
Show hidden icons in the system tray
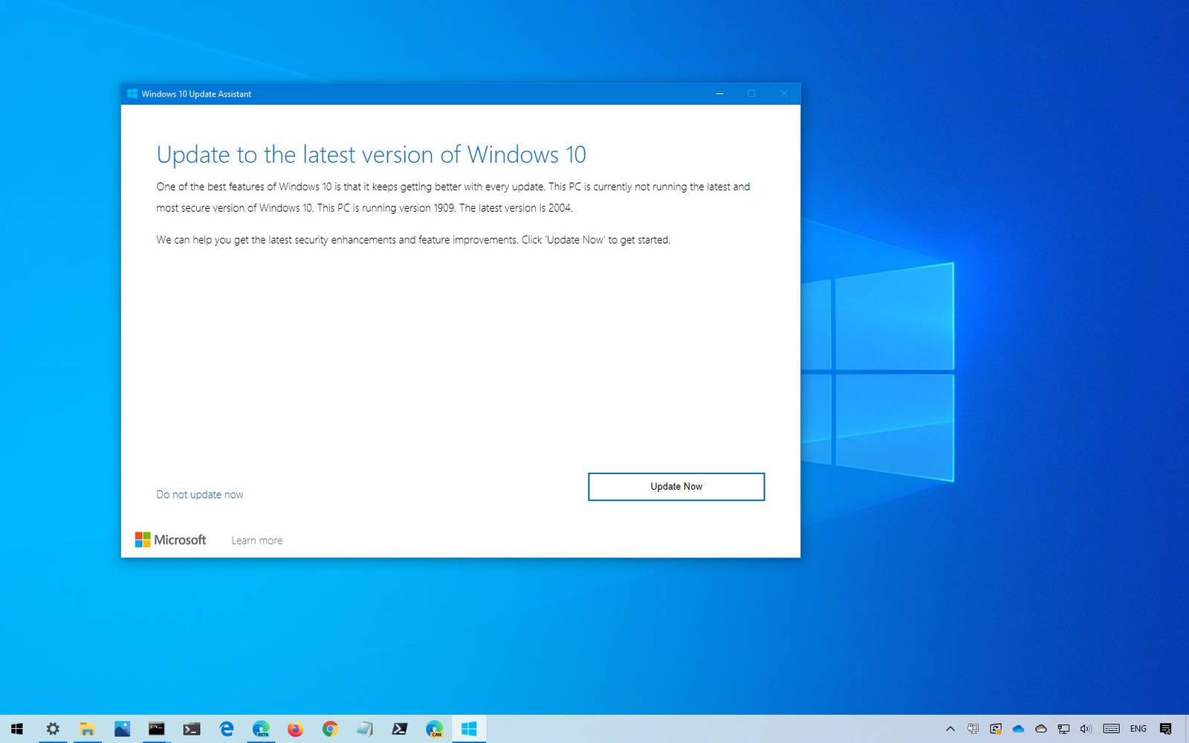(950, 729)
